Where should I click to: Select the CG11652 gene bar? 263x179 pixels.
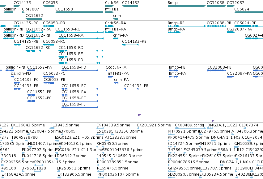34,19
